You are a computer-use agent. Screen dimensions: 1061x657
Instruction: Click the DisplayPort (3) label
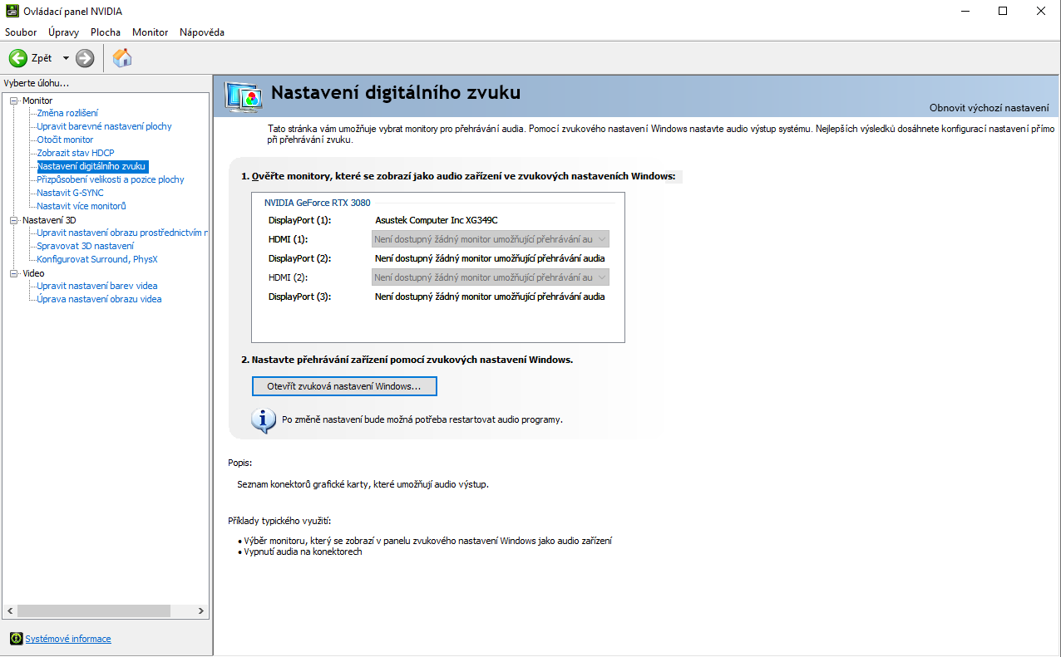tap(299, 297)
